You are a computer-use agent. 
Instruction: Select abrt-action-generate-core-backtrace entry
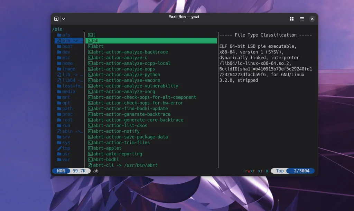point(138,120)
